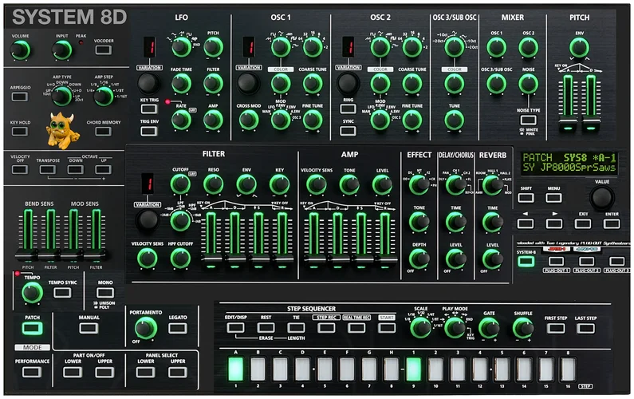Click the orange monster mascot icon
634x399 pixels.
pos(61,130)
